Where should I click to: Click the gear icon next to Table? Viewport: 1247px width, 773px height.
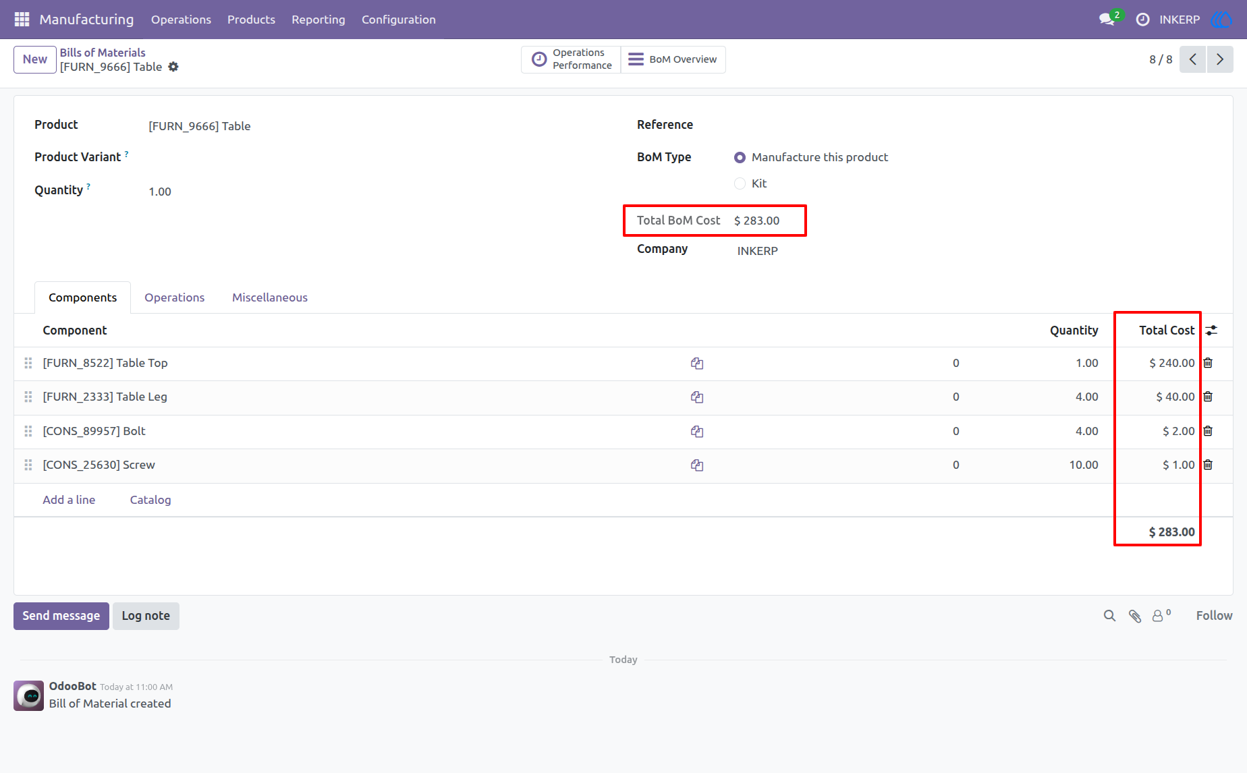coord(173,67)
